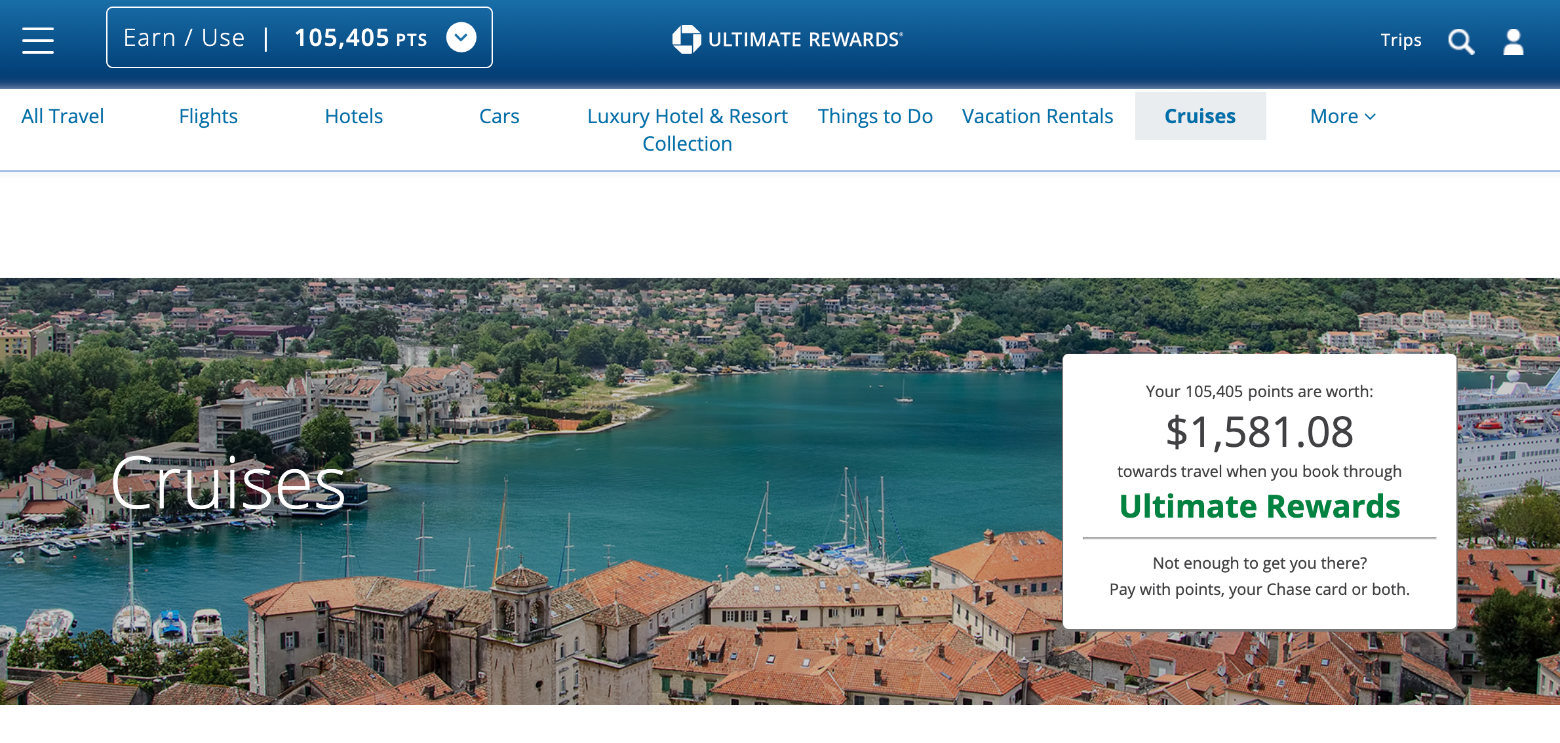Go to the All Travel tab
Viewport: 1560px width, 743px height.
[63, 116]
